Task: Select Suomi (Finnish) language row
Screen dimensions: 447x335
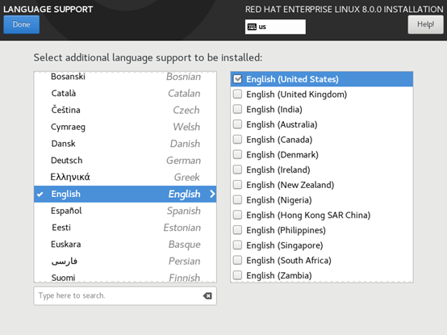Action: [125, 276]
